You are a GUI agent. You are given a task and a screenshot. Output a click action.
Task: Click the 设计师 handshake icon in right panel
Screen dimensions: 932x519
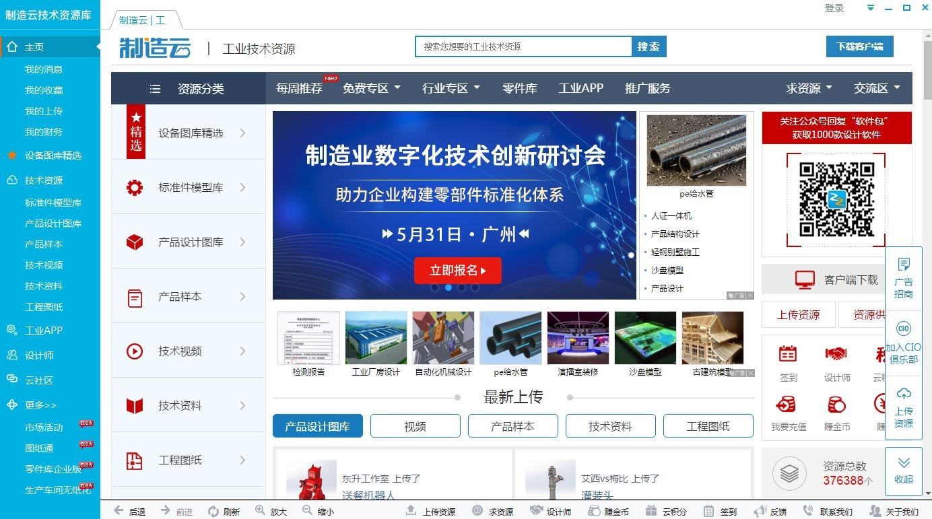[836, 354]
